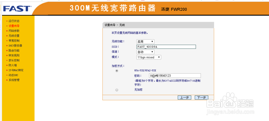
Task: Select 设置向导 menu item
Action: pyautogui.click(x=14, y=26)
